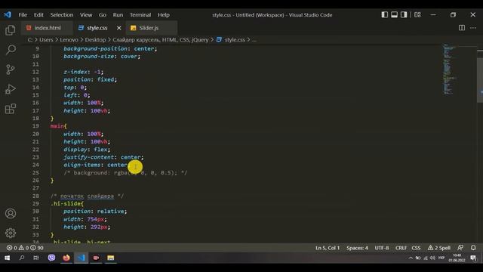Click the Lenovo breadcrumb segment

(69, 40)
